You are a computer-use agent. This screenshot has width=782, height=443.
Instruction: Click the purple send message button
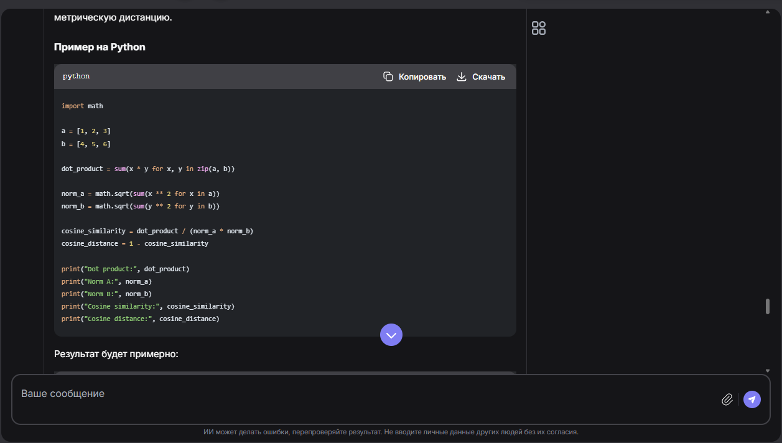point(752,399)
